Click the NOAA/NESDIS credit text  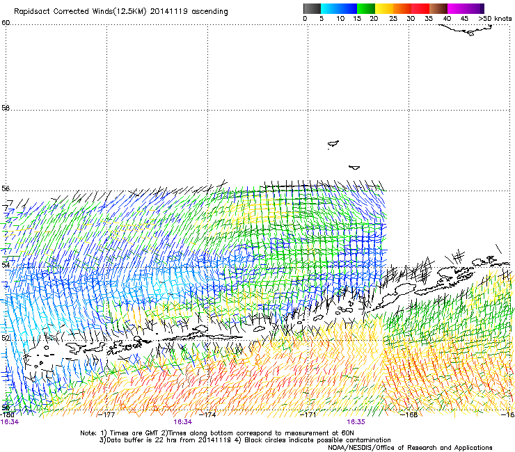point(410,447)
